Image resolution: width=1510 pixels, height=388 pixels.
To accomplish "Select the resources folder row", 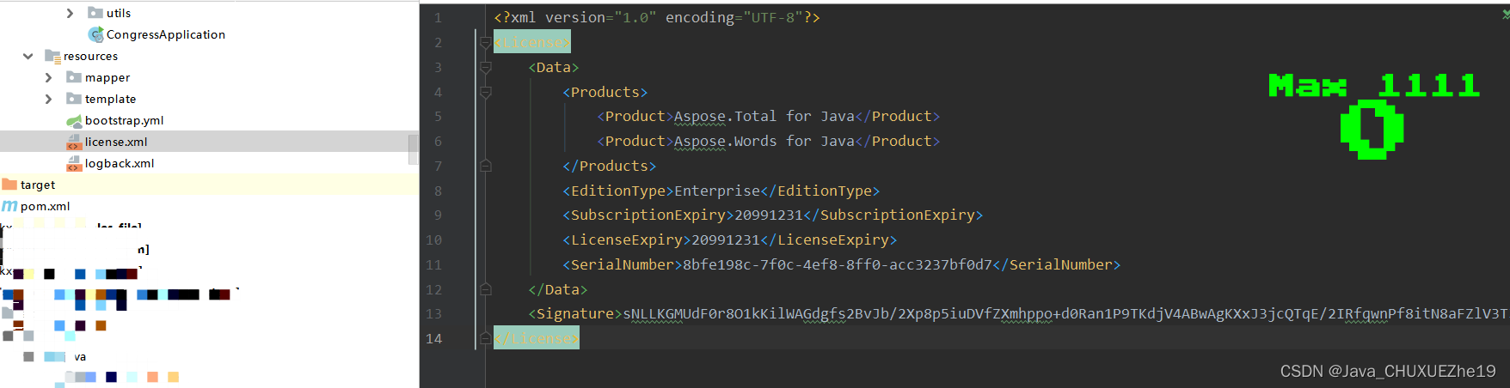I will click(209, 56).
